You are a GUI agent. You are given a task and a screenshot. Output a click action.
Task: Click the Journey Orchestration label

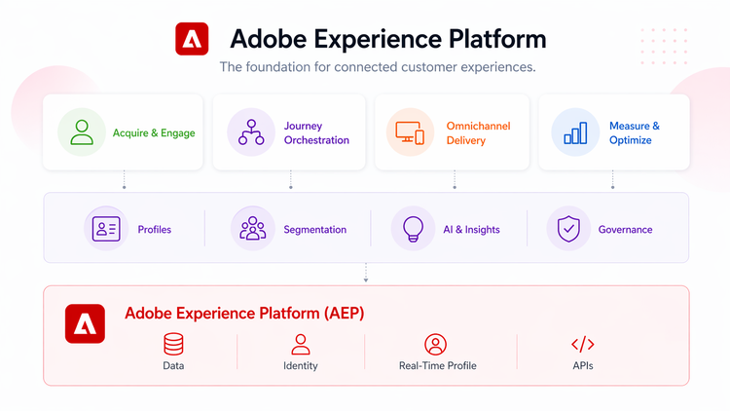316,132
